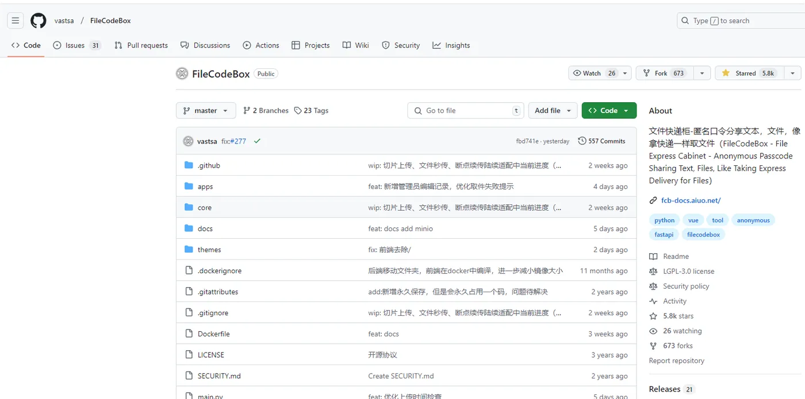Open the green Code clone dropdown
Image resolution: width=805 pixels, height=399 pixels.
609,111
